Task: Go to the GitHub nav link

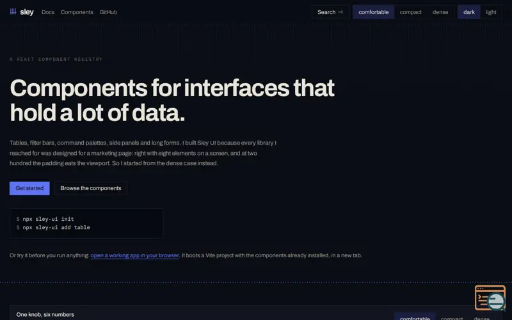Action: 108,12
